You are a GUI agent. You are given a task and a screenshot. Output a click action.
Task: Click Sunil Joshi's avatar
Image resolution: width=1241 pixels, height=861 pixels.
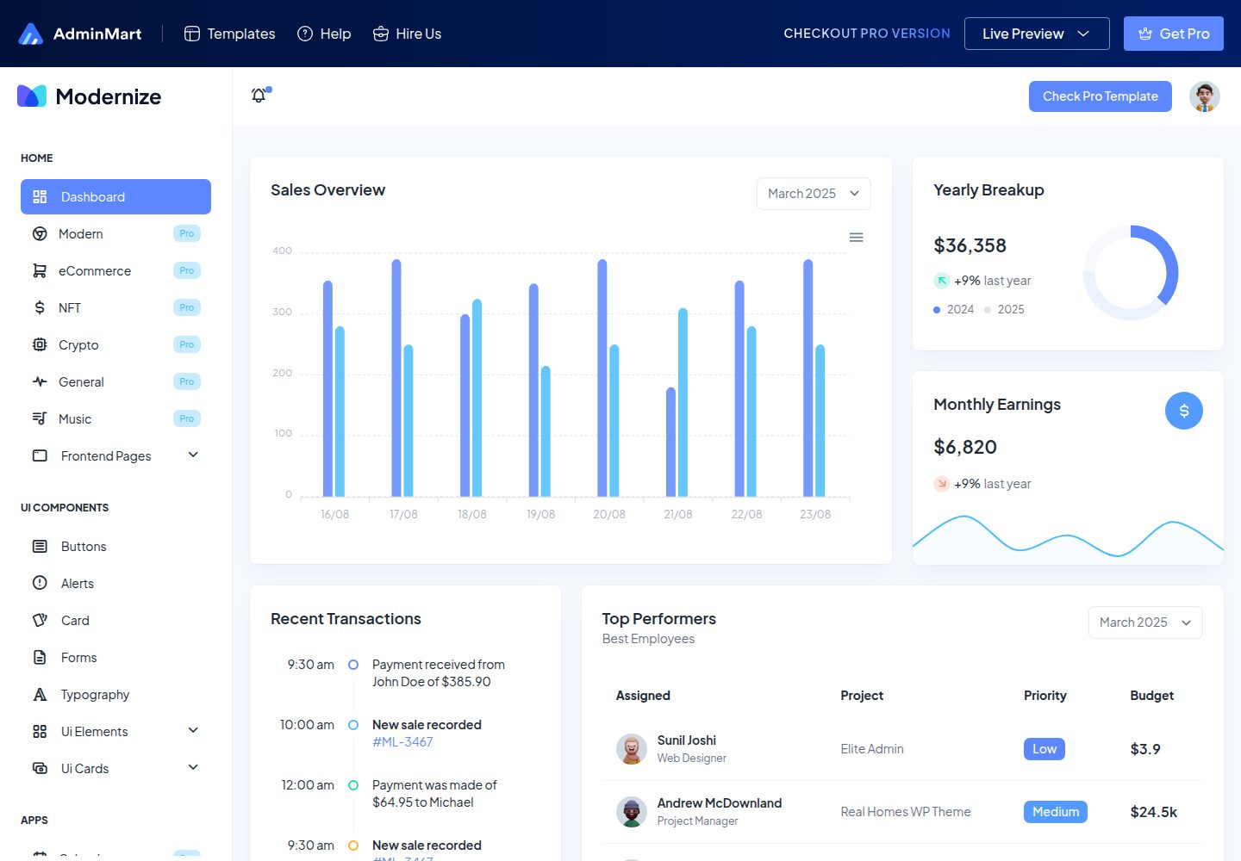632,749
